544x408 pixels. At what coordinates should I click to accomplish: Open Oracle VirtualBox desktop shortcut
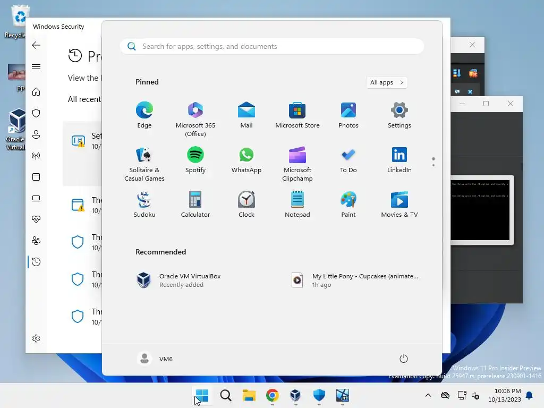click(15, 129)
